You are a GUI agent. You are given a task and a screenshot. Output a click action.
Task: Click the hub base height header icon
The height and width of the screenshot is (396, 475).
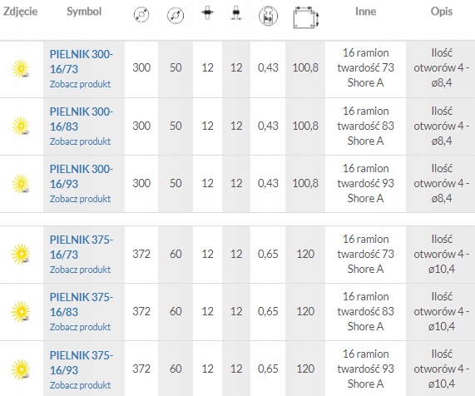click(x=236, y=13)
